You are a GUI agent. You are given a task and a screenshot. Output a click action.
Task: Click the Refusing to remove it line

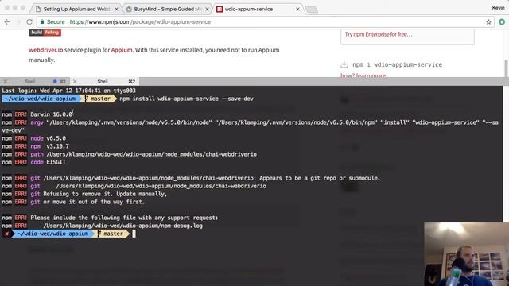tap(84, 194)
